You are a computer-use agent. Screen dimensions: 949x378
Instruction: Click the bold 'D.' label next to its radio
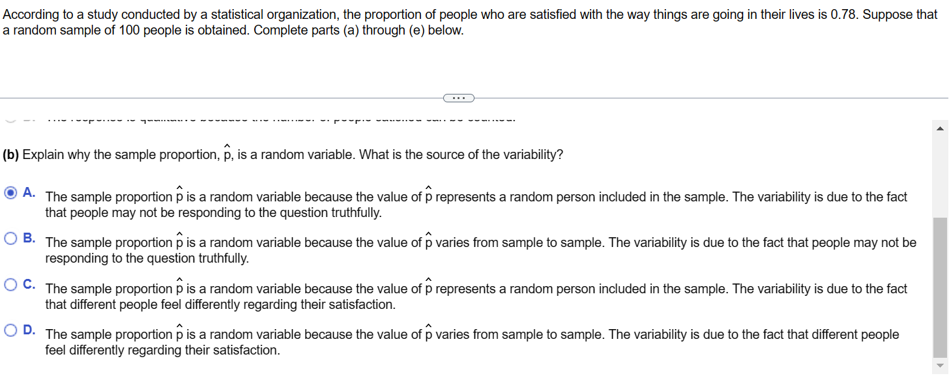tap(27, 329)
